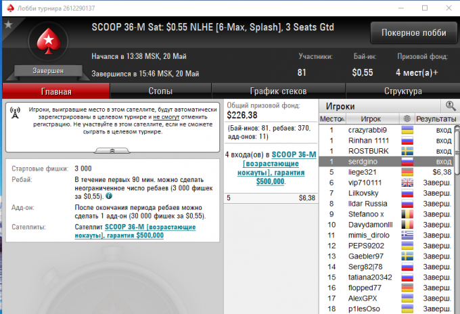This screenshot has height=314, width=460.
Task: Select player Lilkovsky
Action: pos(386,193)
